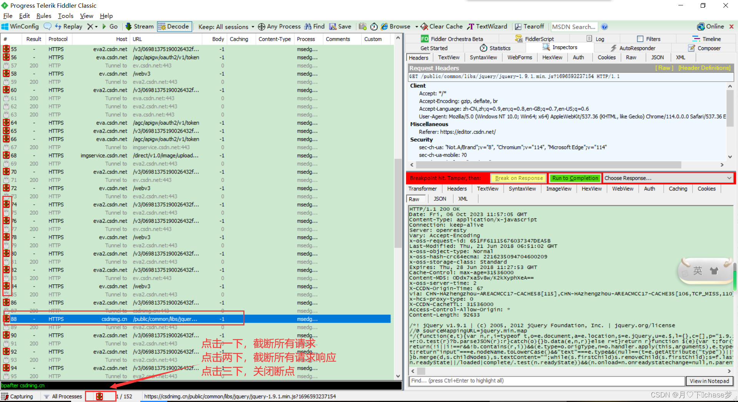Click request headers horizontal scrollbar
This screenshot has width=738, height=402.
[549, 165]
